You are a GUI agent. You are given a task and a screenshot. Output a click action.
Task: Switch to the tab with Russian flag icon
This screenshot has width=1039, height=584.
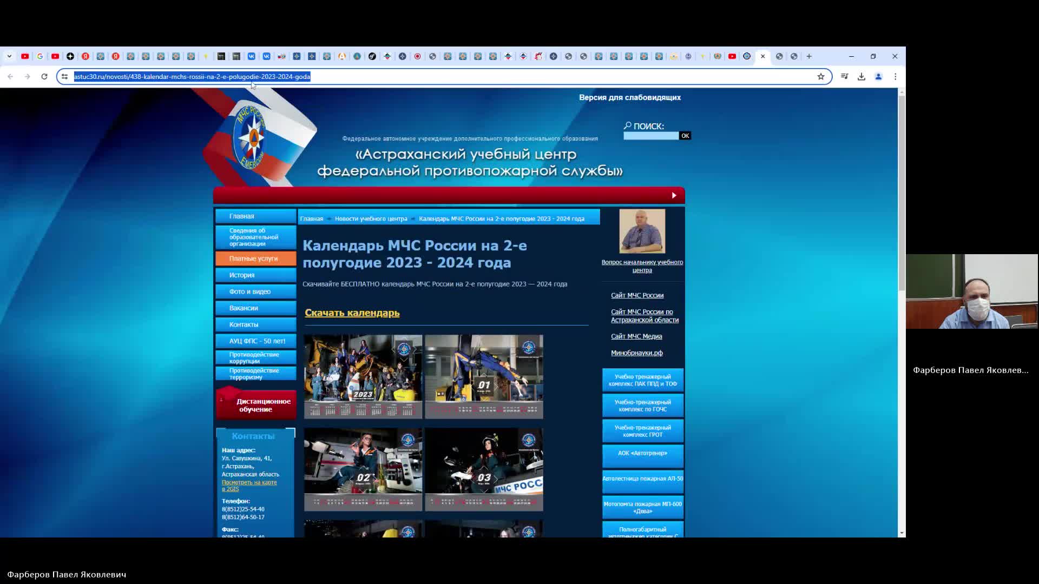pyautogui.click(x=281, y=56)
